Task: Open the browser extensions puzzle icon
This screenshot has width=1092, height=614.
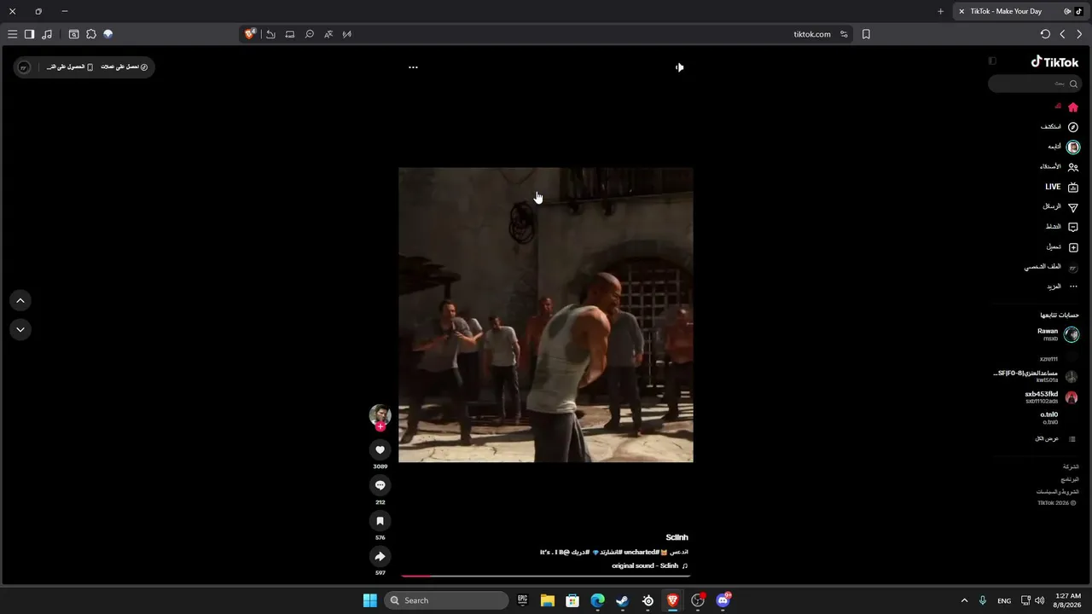Action: tap(91, 34)
